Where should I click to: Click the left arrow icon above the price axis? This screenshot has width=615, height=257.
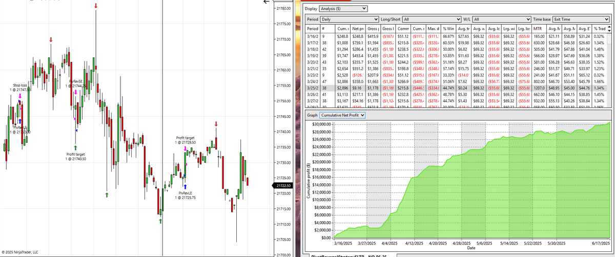[266, 2]
